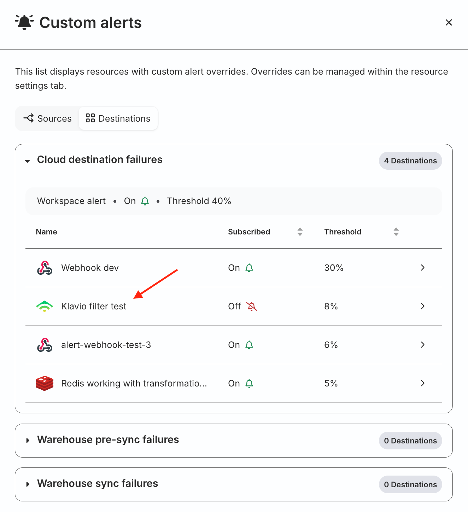The image size is (468, 512).
Task: Click the Redis destination logo icon
Action: 45,384
